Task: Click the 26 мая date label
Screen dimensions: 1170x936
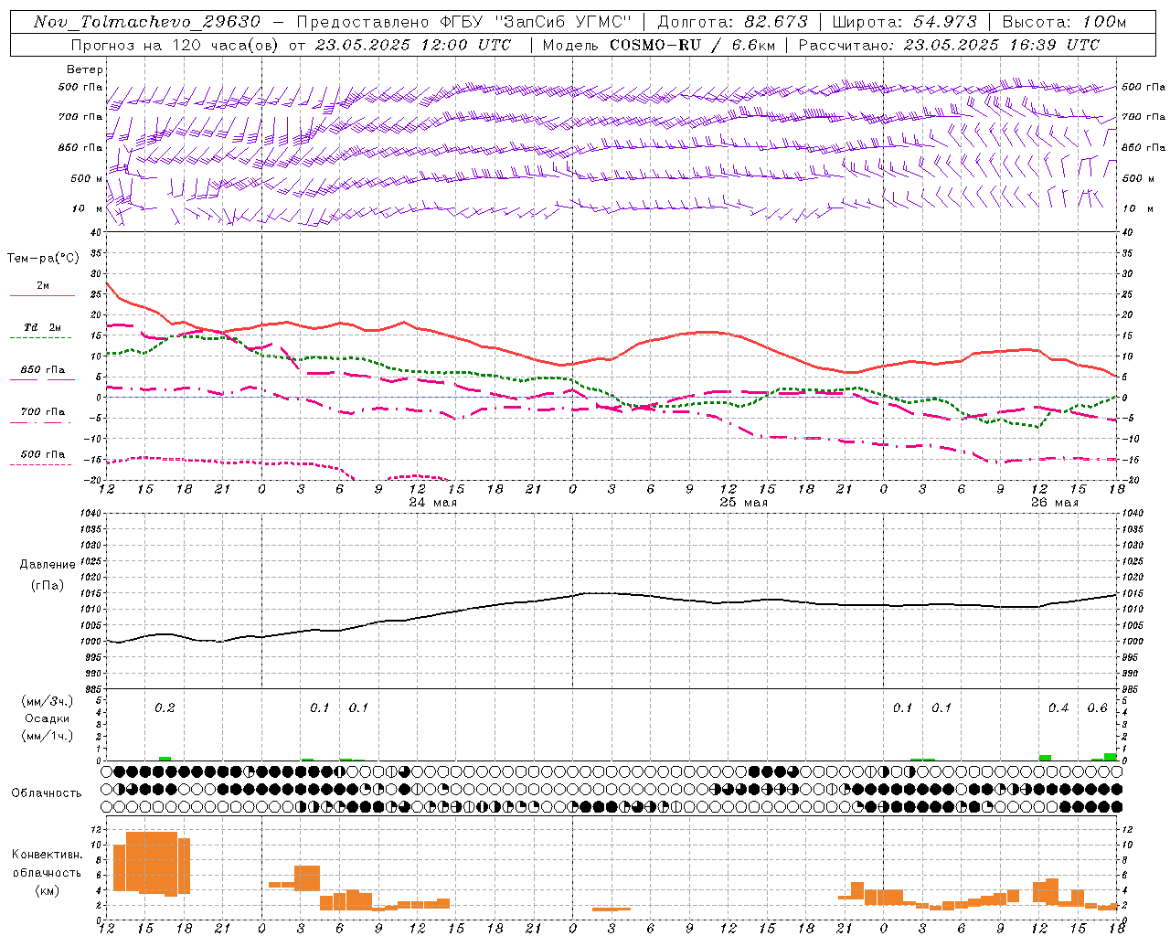Action: click(x=1054, y=503)
